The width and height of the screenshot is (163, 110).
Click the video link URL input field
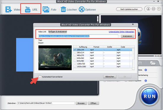78,36
